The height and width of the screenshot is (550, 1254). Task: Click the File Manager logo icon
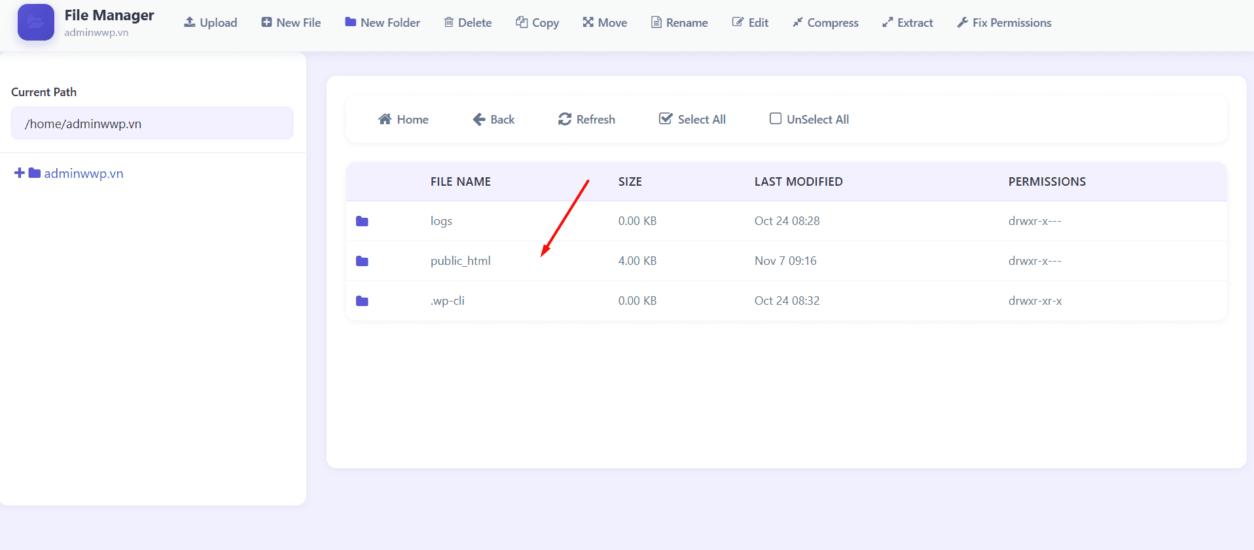[x=36, y=22]
